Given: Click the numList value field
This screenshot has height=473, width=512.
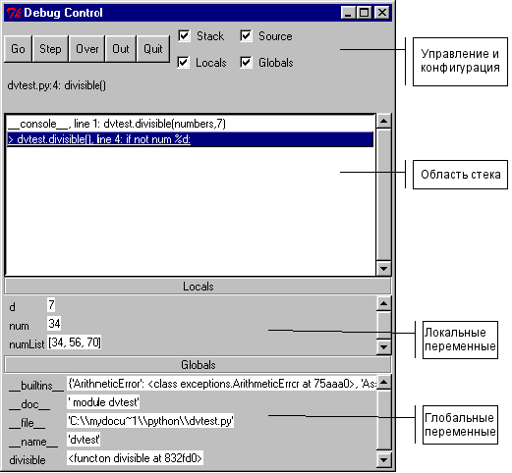Looking at the screenshot, I should [x=75, y=342].
